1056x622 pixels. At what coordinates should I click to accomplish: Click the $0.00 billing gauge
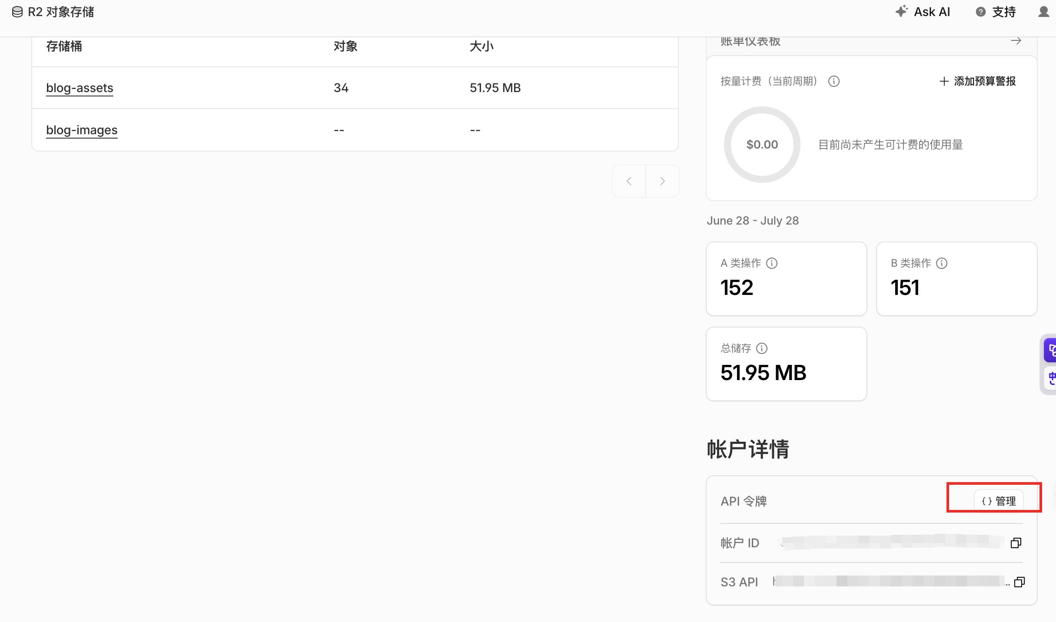(762, 145)
